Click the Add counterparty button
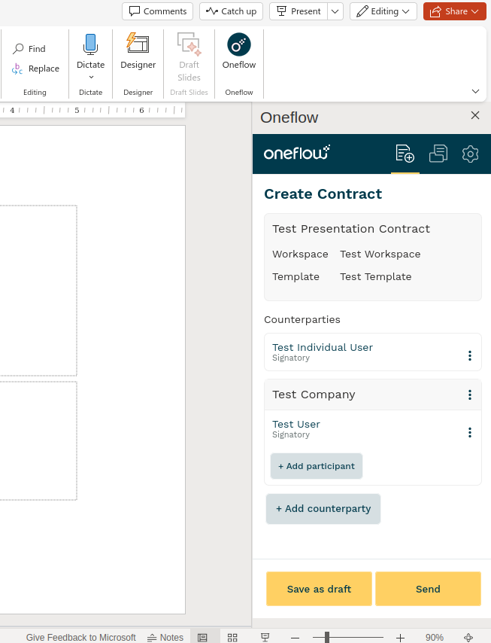491x643 pixels. coord(323,508)
